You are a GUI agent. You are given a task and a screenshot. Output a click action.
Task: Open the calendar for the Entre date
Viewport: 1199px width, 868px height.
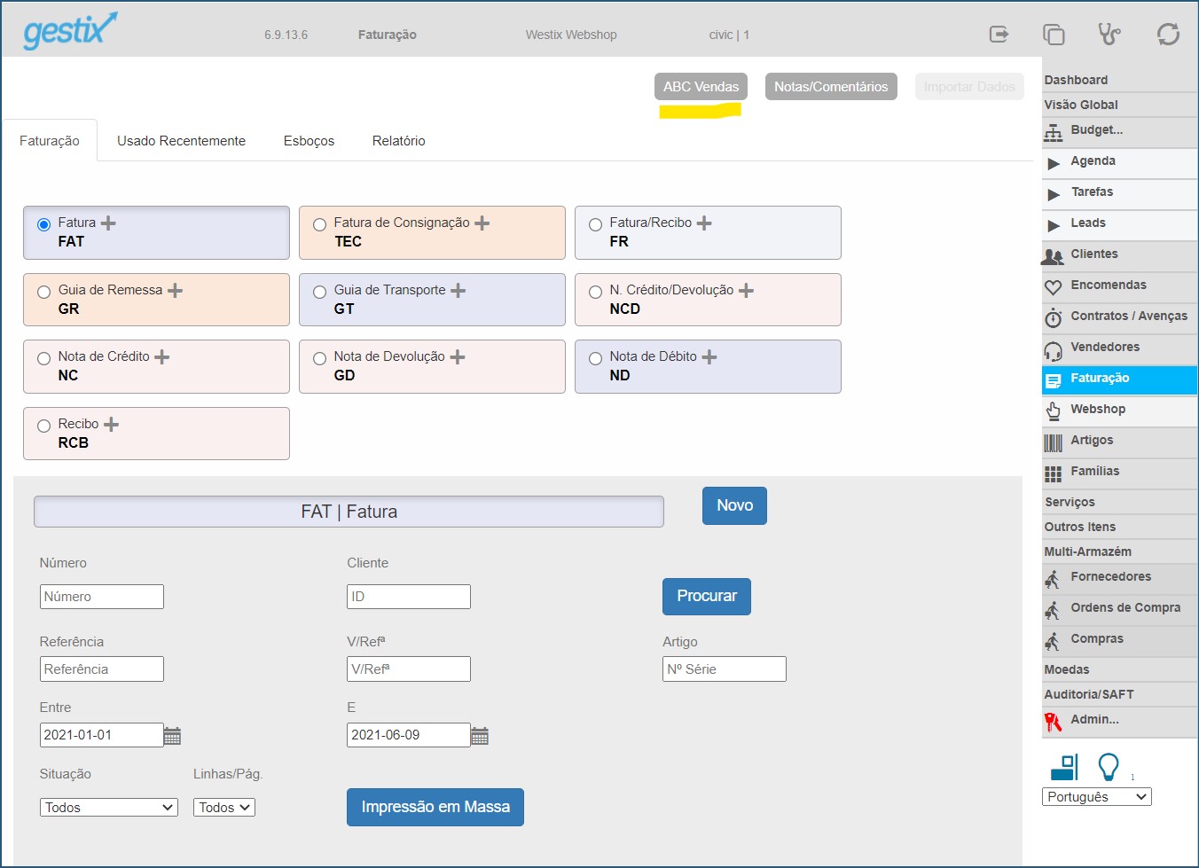[172, 735]
